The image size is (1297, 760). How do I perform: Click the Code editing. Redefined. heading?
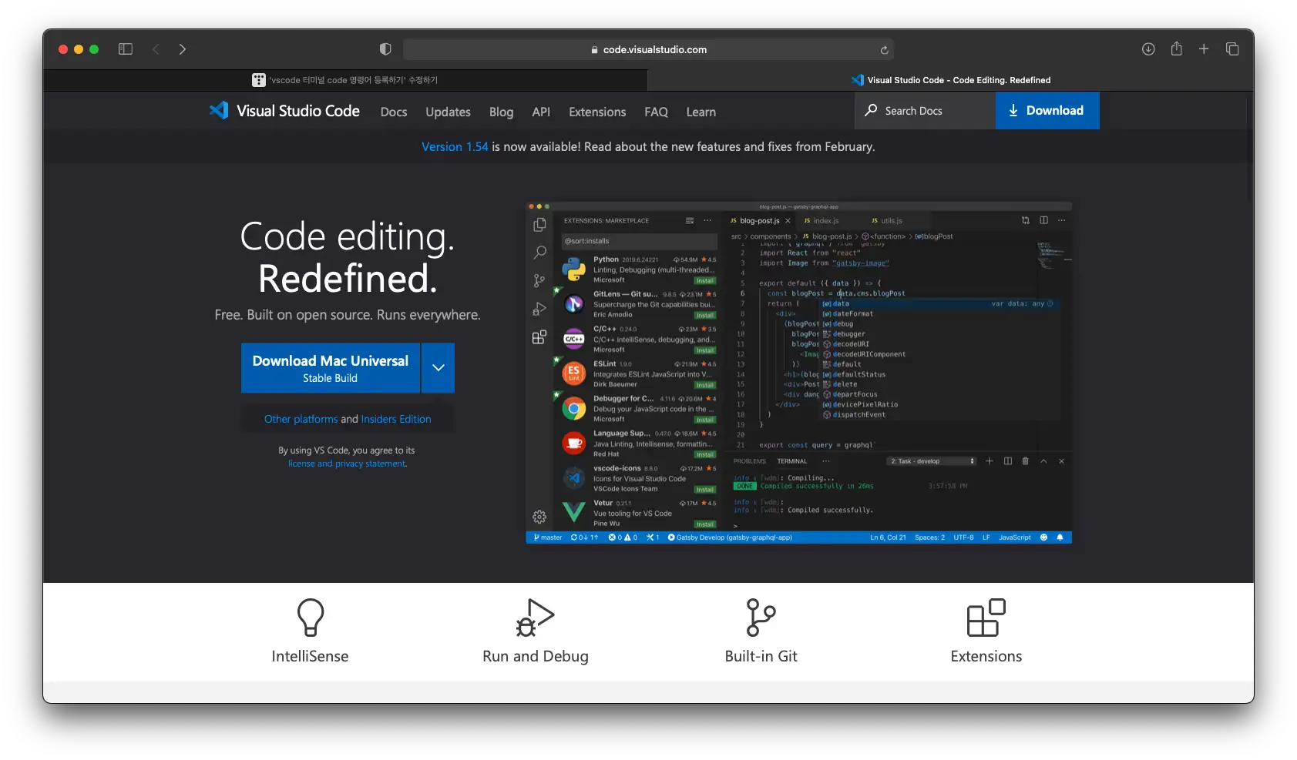tap(348, 257)
